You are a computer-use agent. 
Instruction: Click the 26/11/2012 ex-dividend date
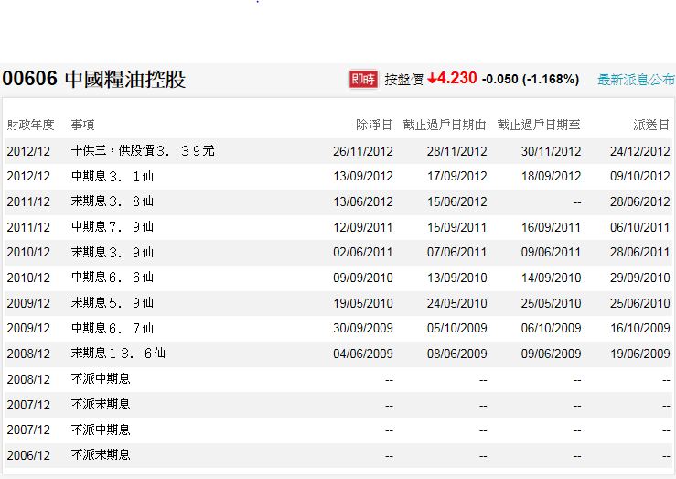pos(363,151)
